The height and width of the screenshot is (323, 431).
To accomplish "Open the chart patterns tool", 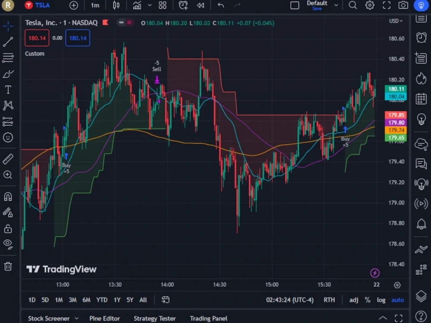I will [8, 106].
